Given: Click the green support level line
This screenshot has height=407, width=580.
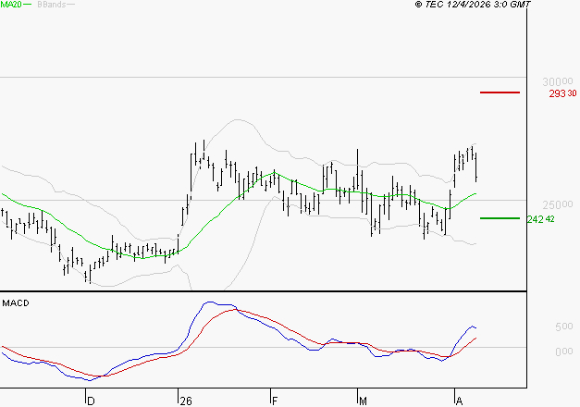Looking at the screenshot, I should (500, 218).
